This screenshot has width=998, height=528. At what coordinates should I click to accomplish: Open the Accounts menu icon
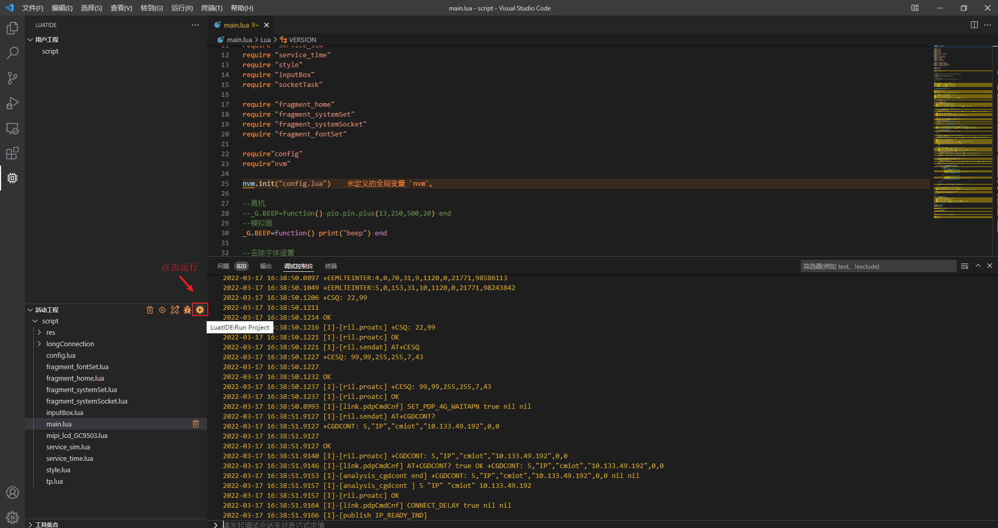(12, 493)
